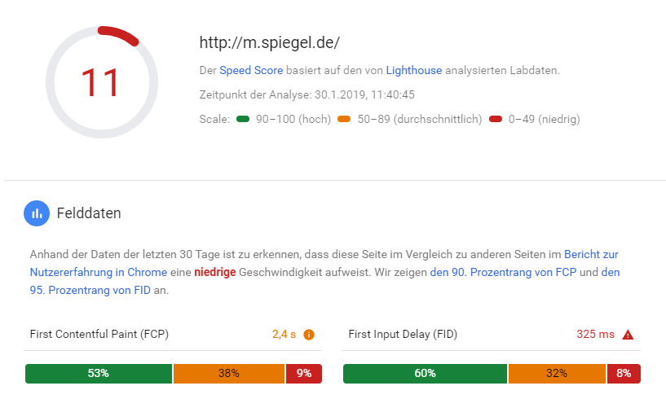666x399 pixels.
Task: Open the Speed Score link
Action: click(x=251, y=71)
